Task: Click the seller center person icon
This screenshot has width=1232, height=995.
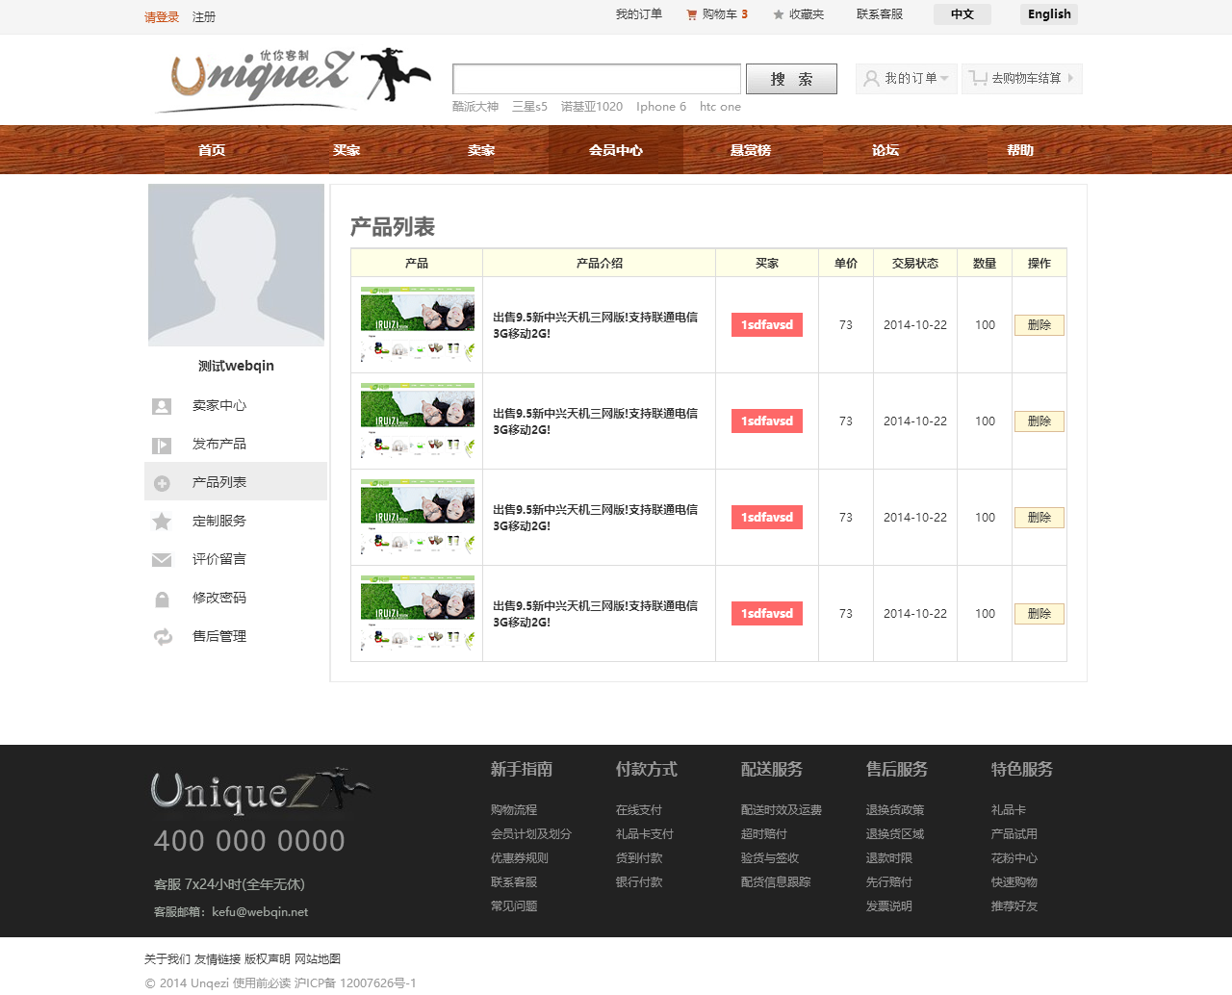Action: [x=162, y=406]
